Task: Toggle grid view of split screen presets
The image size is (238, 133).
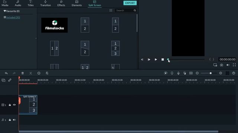Action: point(111,10)
